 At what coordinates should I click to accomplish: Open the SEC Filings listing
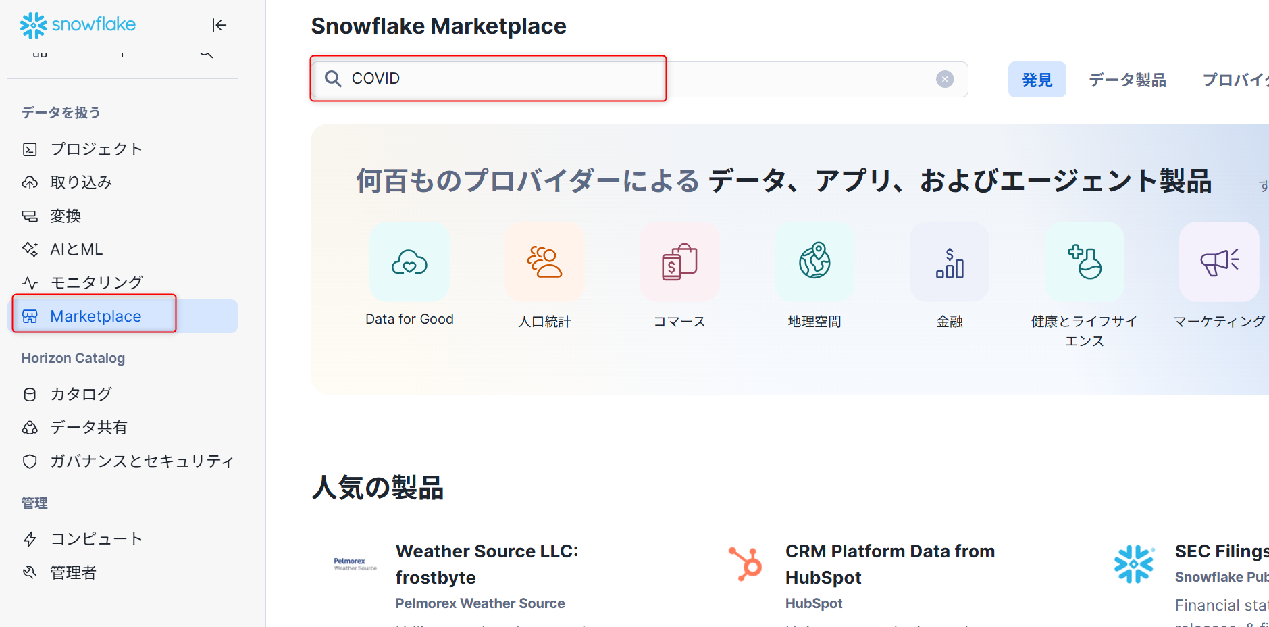(x=1222, y=551)
